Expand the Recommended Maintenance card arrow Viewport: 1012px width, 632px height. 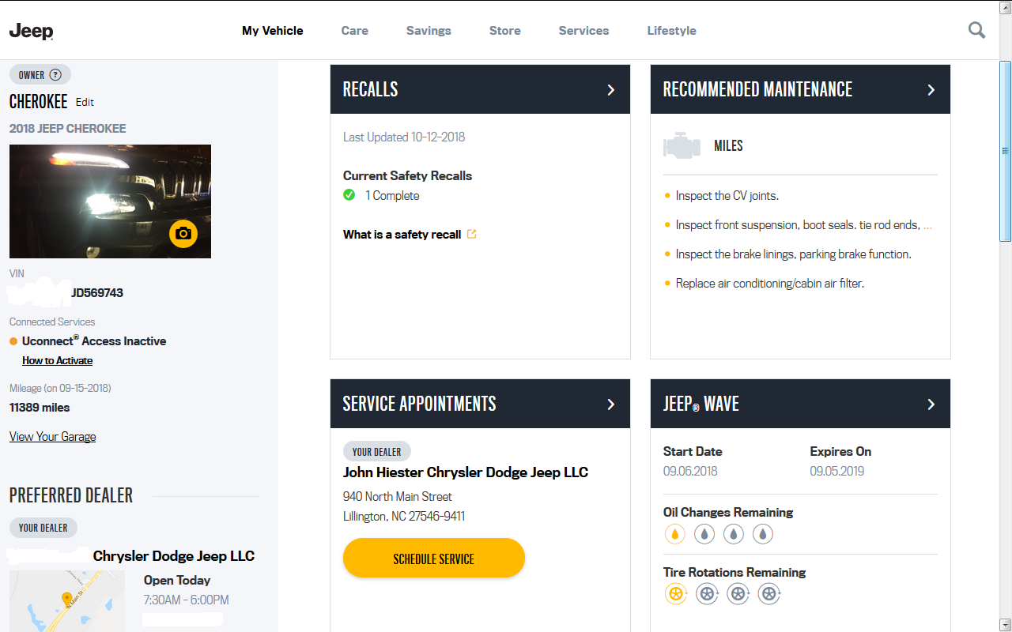point(931,89)
